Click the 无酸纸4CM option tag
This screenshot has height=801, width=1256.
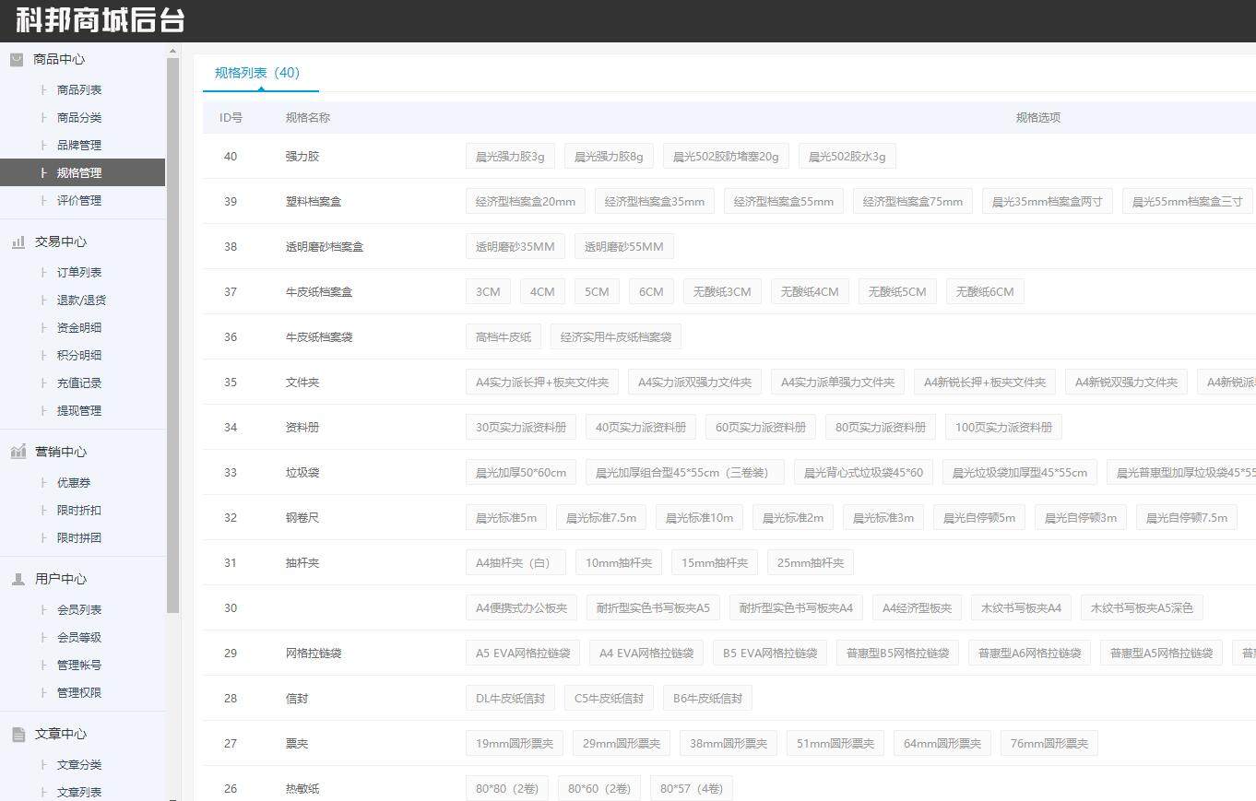coord(810,292)
